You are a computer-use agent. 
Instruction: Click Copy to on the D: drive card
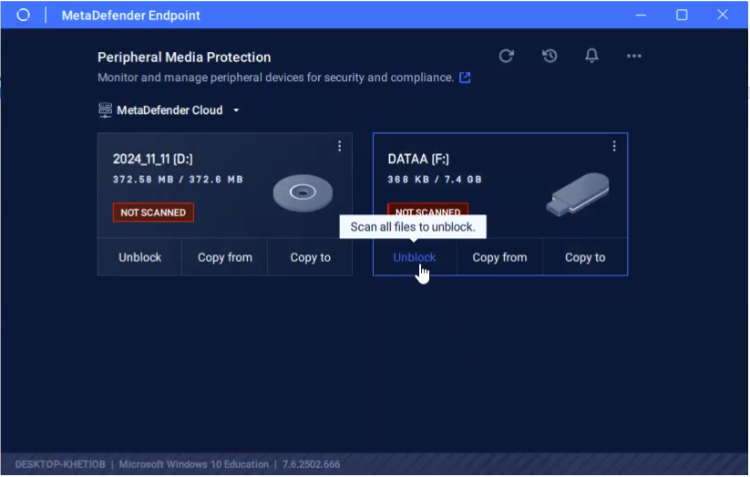[x=311, y=257]
